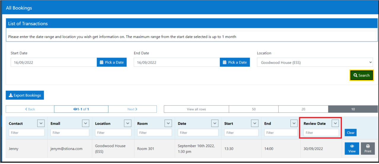Click the Room 301 cell
Viewport: 379px width, 164px height.
tap(146, 149)
